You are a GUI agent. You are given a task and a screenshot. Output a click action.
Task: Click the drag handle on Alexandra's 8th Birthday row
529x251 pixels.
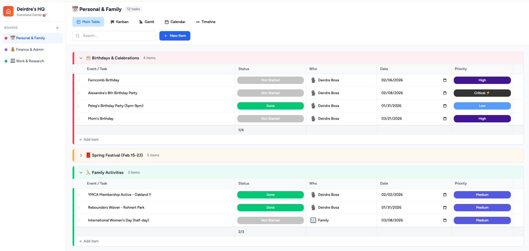79,93
